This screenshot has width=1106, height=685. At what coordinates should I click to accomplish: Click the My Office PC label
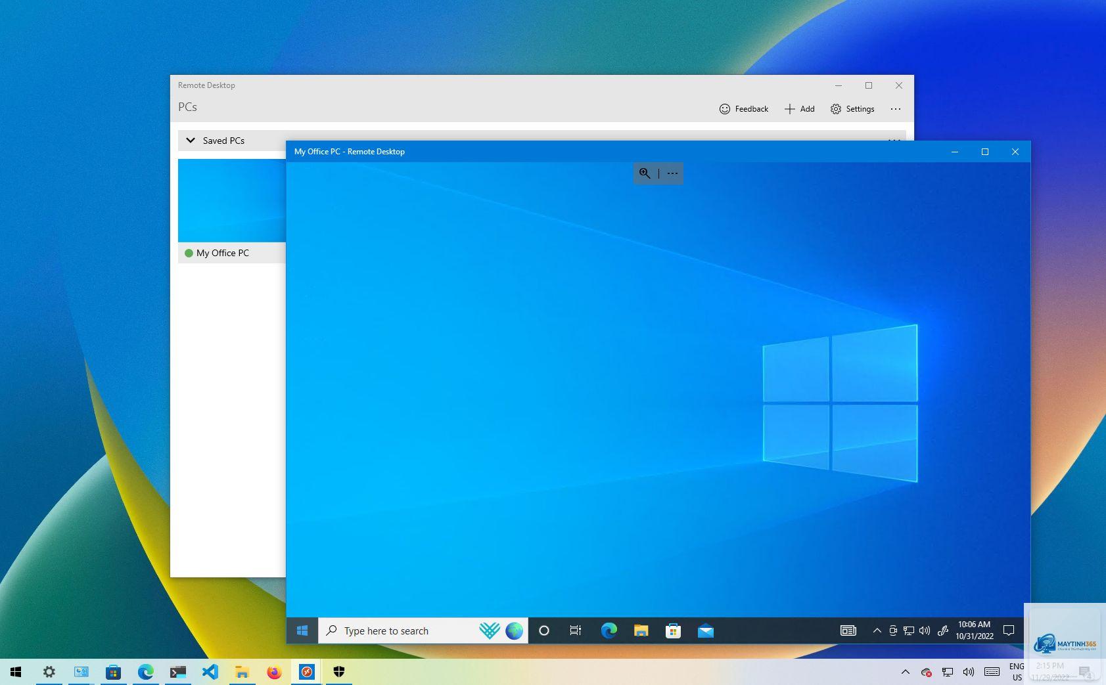tap(223, 253)
